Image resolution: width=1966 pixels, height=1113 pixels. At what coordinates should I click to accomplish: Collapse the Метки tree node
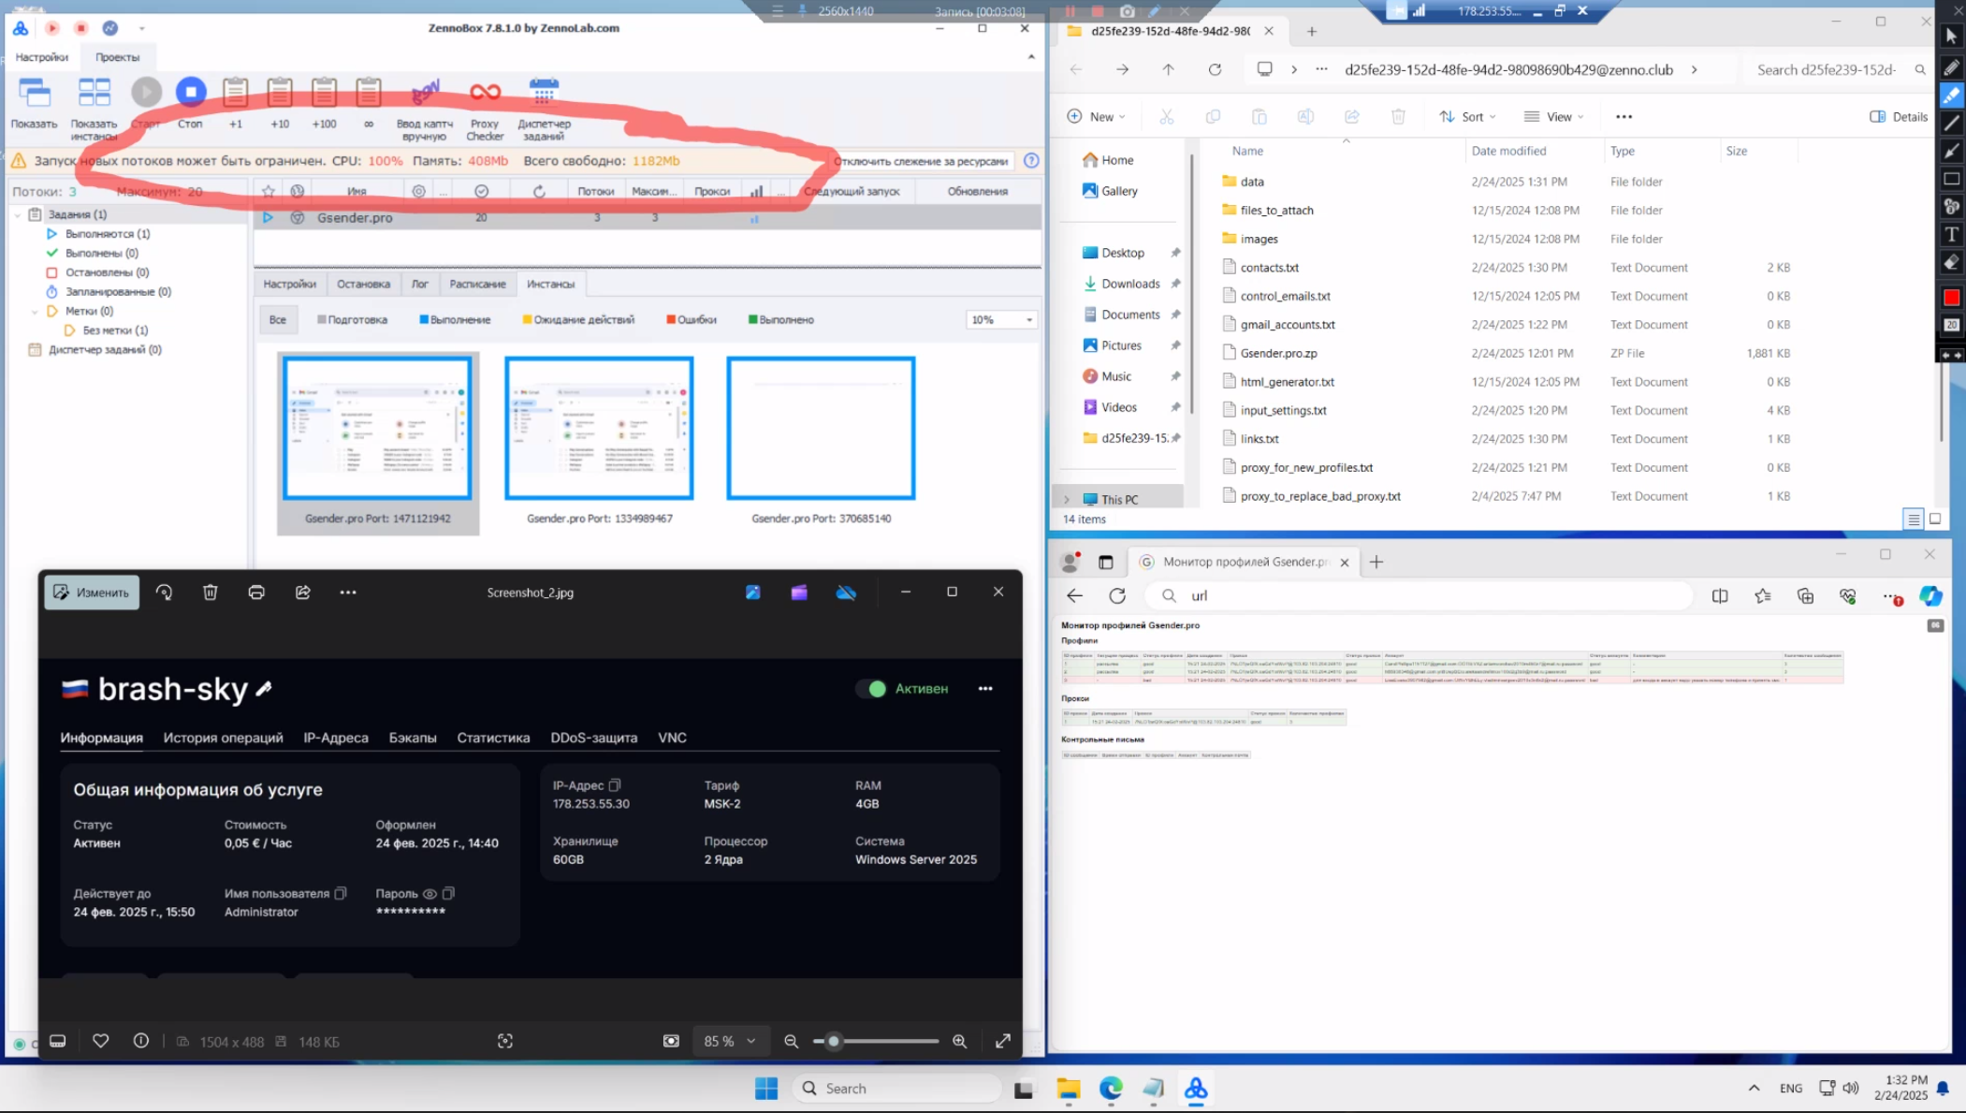(35, 311)
